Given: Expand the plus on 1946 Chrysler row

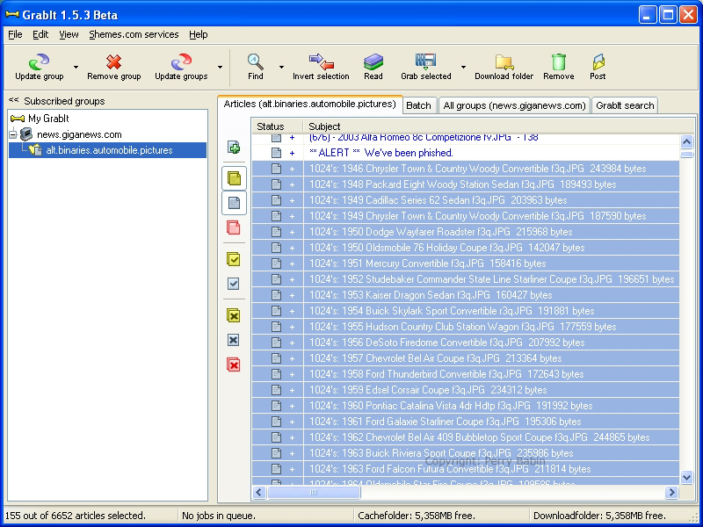Looking at the screenshot, I should coord(292,169).
